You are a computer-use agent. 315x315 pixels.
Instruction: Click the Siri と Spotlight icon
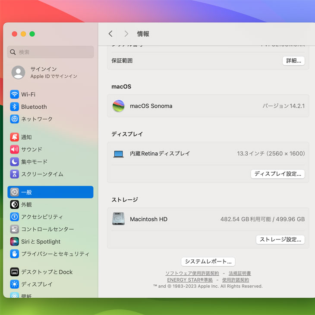tap(15, 242)
